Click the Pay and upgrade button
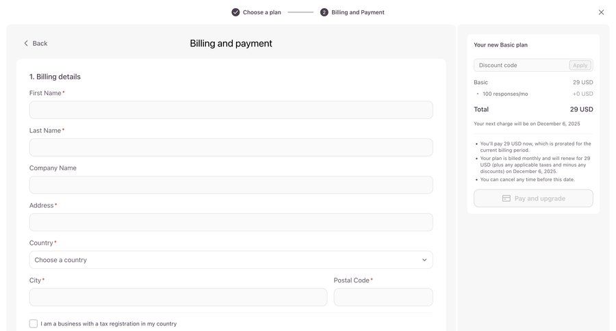The width and height of the screenshot is (616, 331). (533, 198)
